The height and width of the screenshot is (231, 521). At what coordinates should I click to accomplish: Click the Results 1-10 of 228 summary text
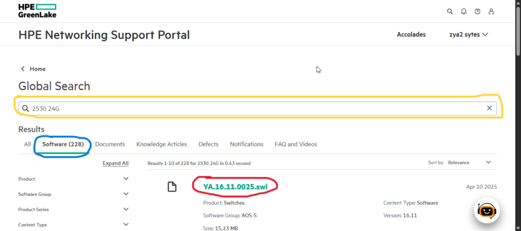pyautogui.click(x=199, y=163)
